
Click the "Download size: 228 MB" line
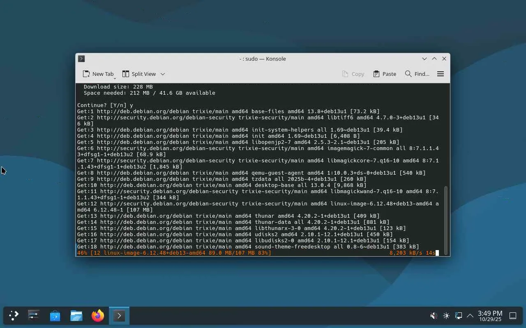118,87
